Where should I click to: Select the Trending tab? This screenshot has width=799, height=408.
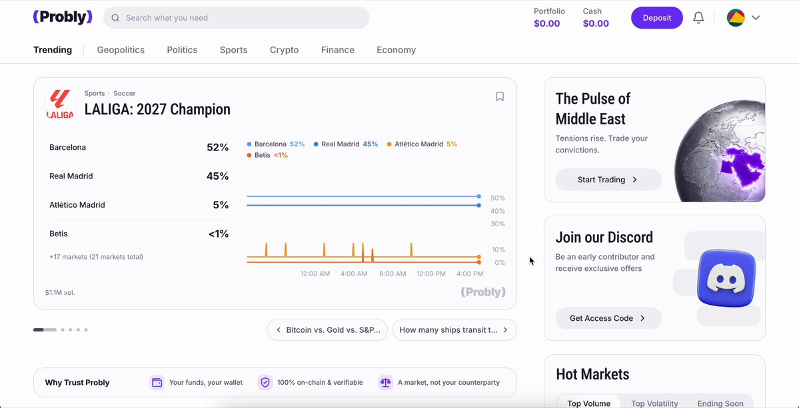click(53, 50)
